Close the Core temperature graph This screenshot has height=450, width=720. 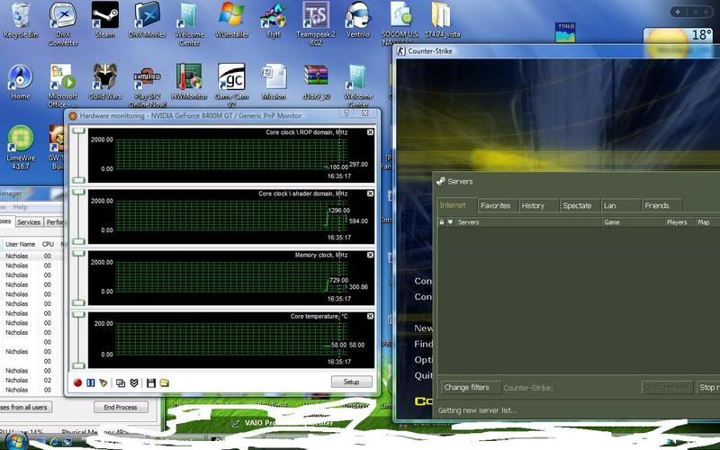click(x=370, y=317)
